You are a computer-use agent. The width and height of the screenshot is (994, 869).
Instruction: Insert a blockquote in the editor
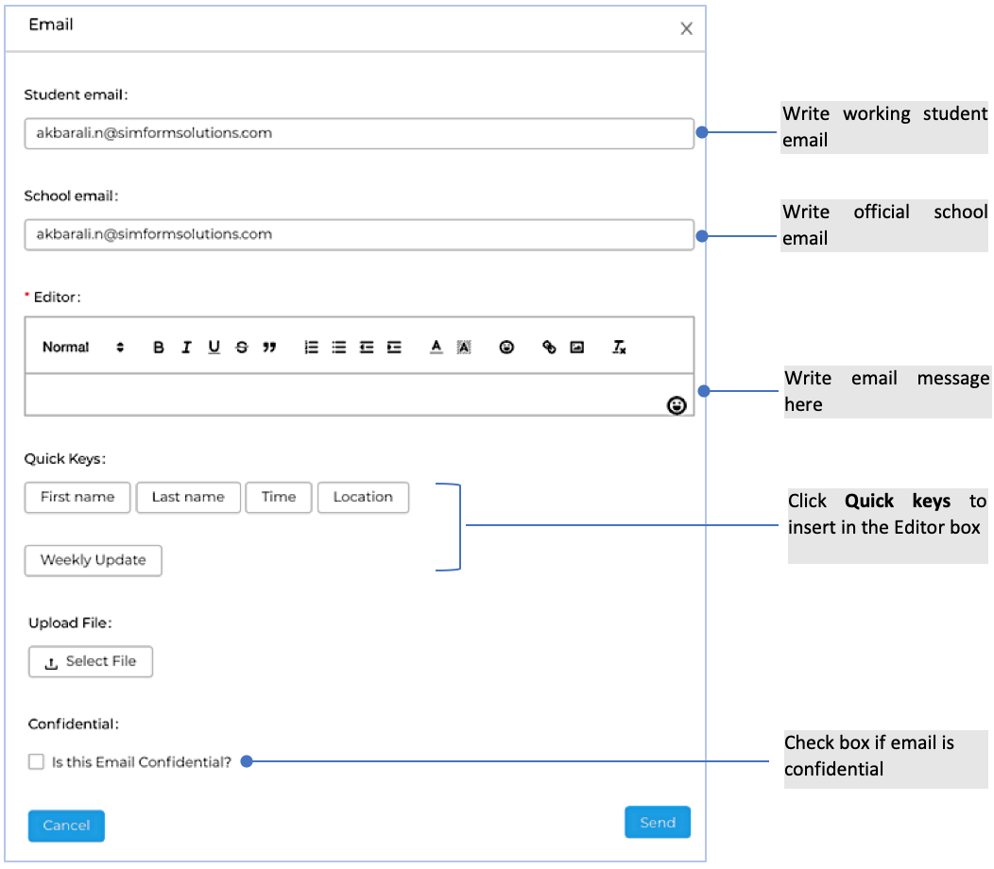(269, 348)
